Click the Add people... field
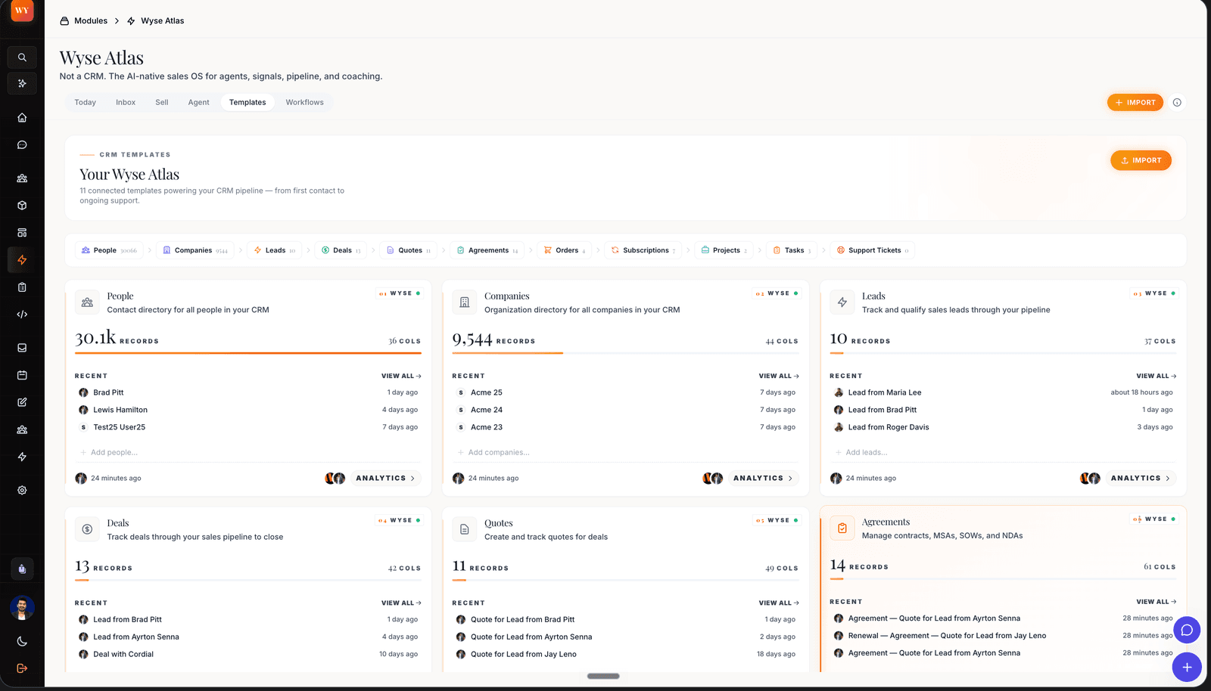The height and width of the screenshot is (691, 1211). [x=247, y=452]
